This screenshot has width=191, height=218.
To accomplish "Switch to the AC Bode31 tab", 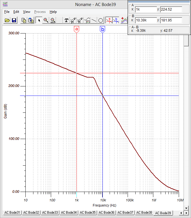I will point(12,213).
